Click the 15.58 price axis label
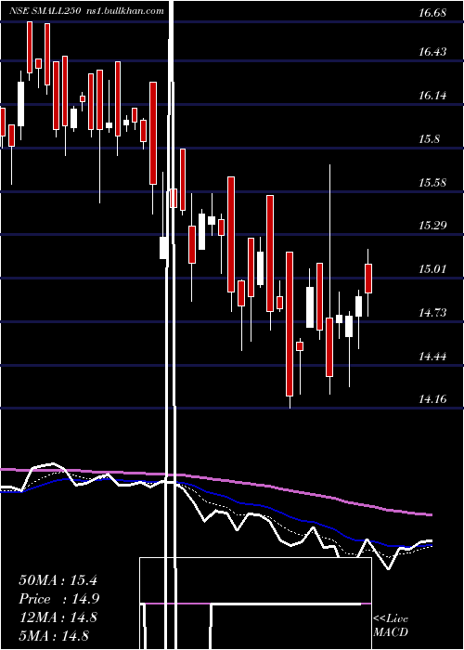The height and width of the screenshot is (650, 464). pos(432,182)
